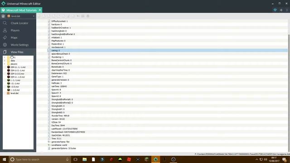Select the rainTime tag row
Image resolution: width=290 pixels, height=163 pixels.
tap(59, 86)
